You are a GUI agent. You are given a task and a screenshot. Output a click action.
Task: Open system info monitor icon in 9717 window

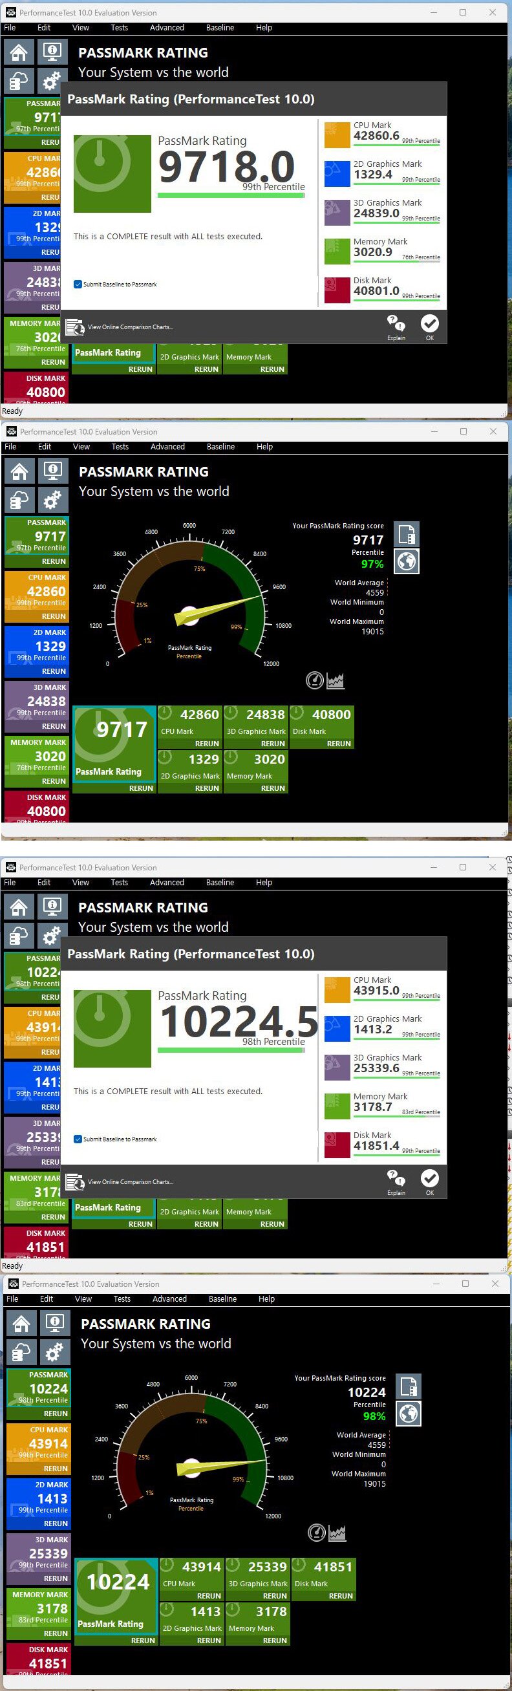53,471
